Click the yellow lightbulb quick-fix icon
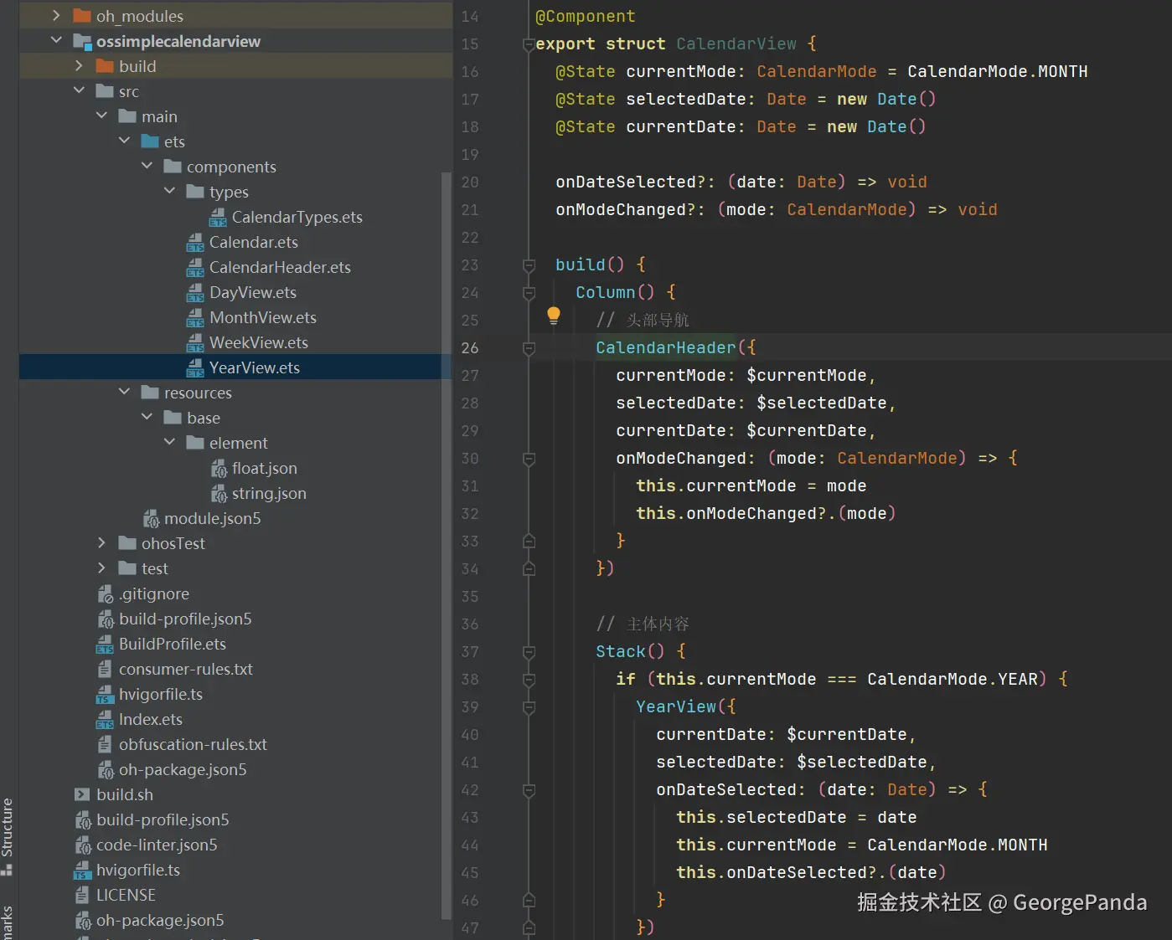Viewport: 1172px width, 940px height. (x=553, y=316)
